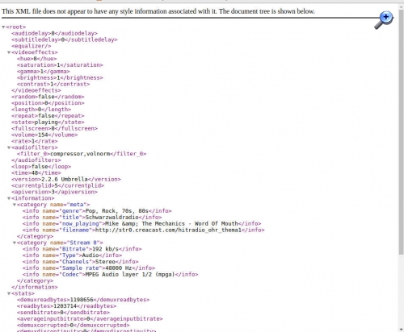Click the saturation element line
This screenshot has height=332, width=404.
coord(60,65)
